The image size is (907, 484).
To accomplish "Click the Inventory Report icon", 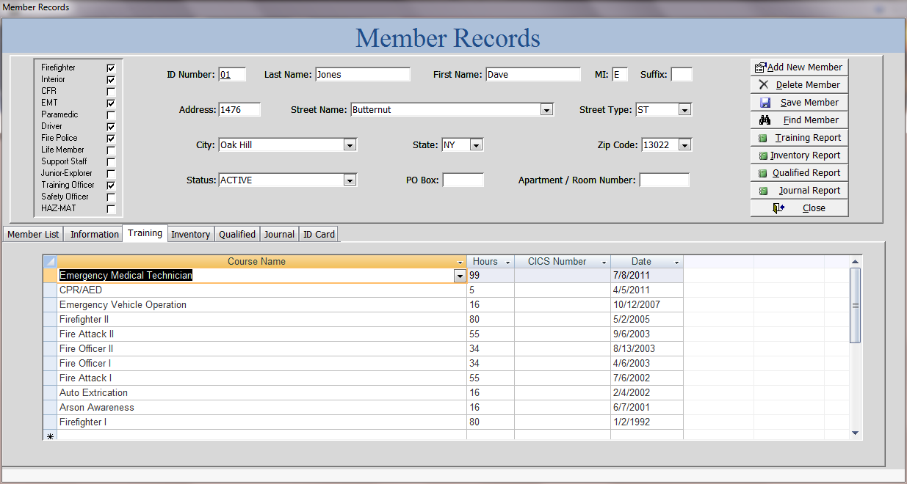I will click(x=763, y=155).
